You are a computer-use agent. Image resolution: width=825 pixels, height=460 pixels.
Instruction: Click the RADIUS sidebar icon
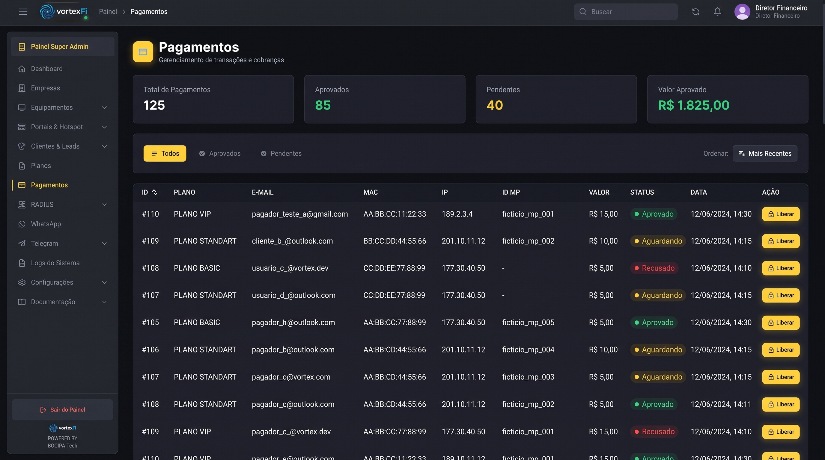(22, 205)
